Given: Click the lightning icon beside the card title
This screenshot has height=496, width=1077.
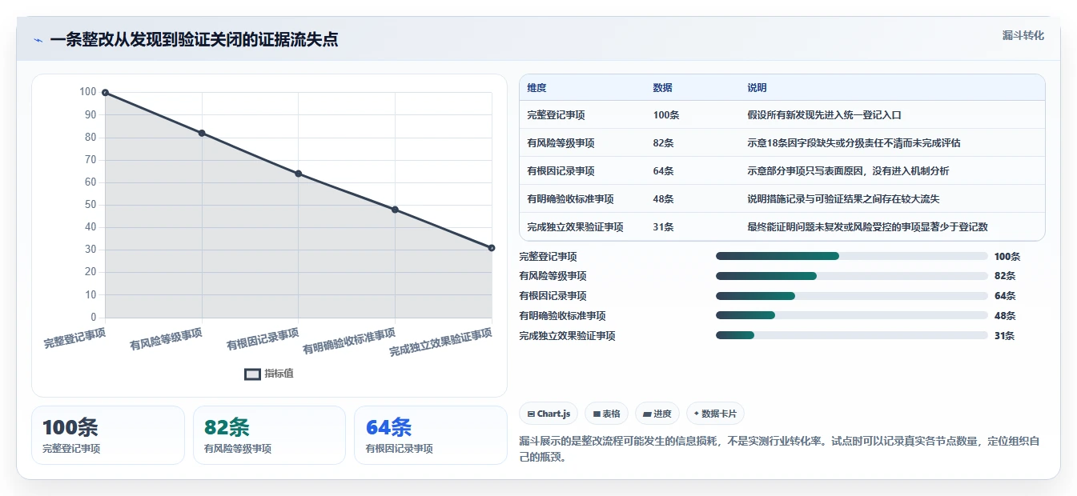Looking at the screenshot, I should click(38, 40).
